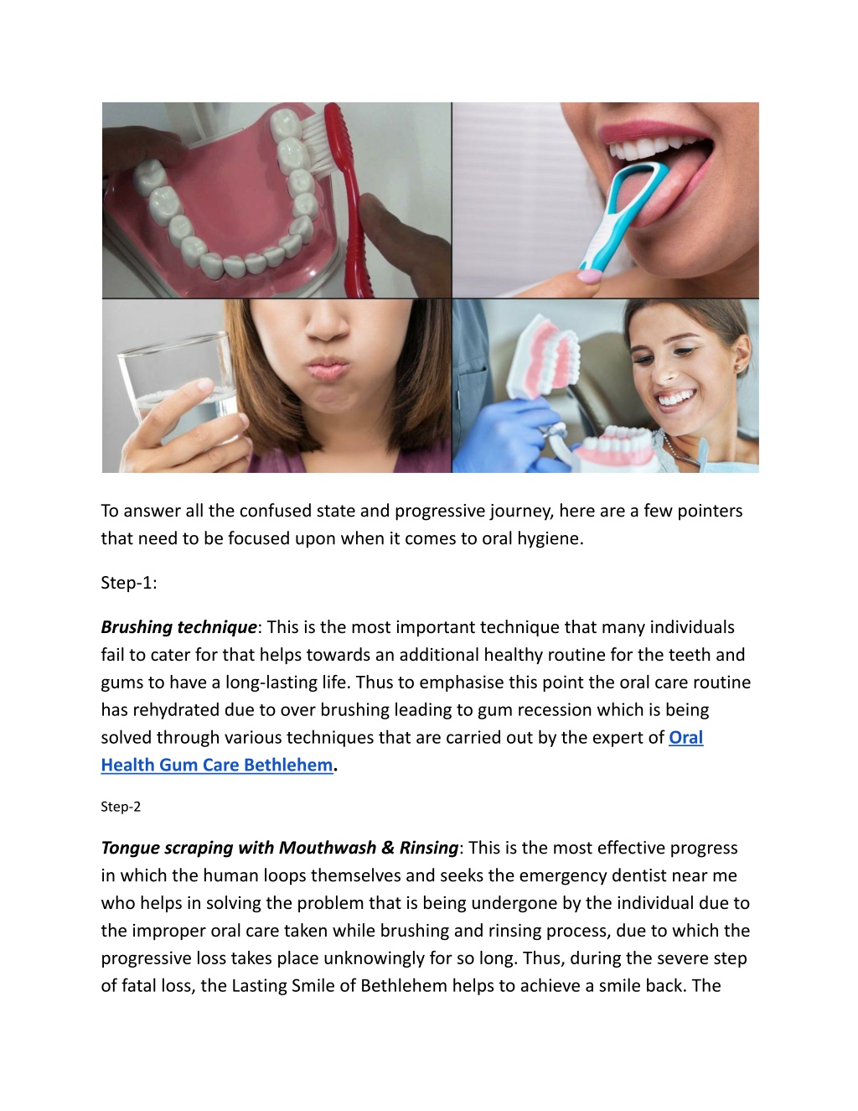The height and width of the screenshot is (1111, 858).
Task: Open the 'Oral' hyperlink text
Action: point(685,738)
